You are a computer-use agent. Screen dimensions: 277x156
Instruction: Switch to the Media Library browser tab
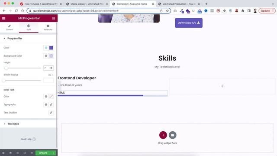(x=87, y=4)
